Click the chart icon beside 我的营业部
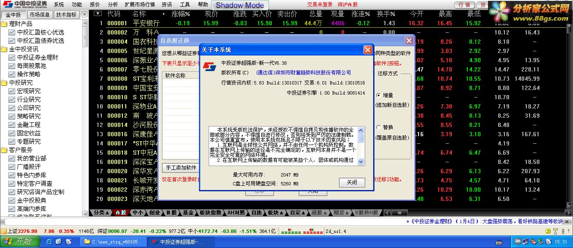The image size is (573, 248). click(12, 158)
